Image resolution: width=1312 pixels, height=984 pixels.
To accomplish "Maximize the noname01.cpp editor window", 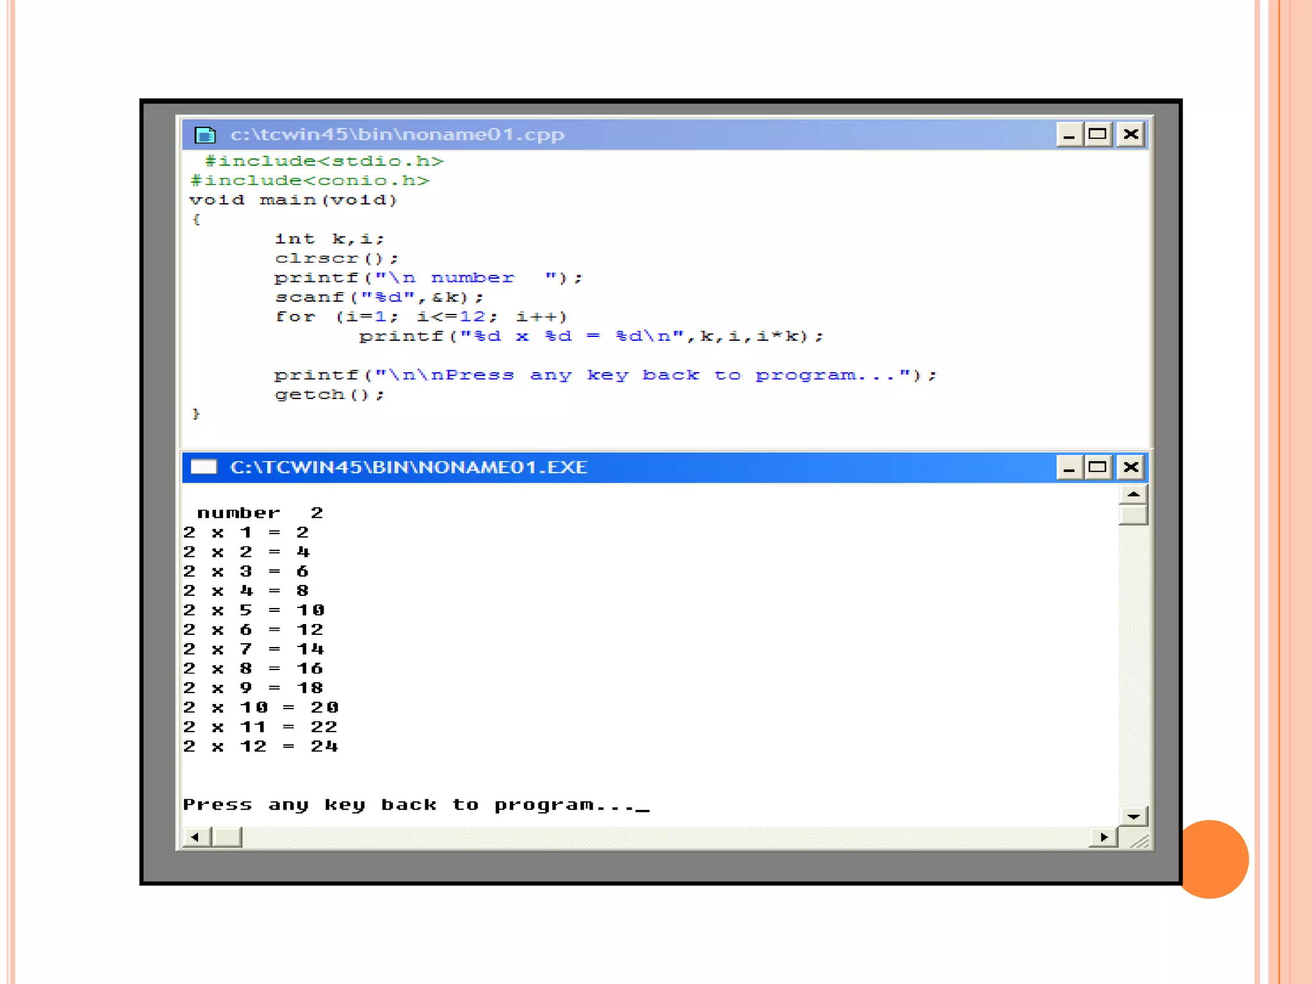I will click(x=1098, y=135).
